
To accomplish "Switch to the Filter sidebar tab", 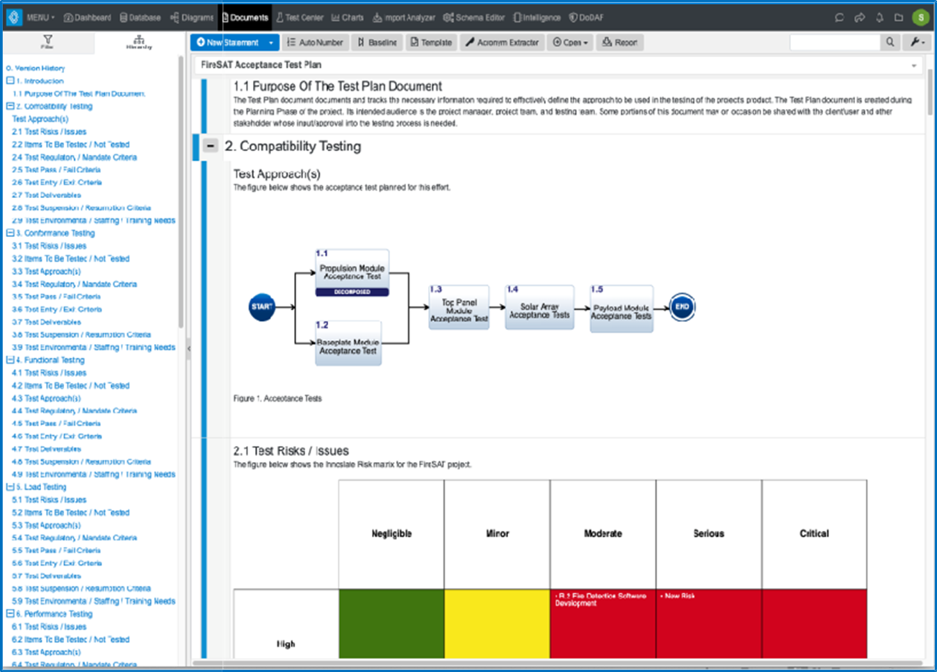I will pyautogui.click(x=47, y=42).
